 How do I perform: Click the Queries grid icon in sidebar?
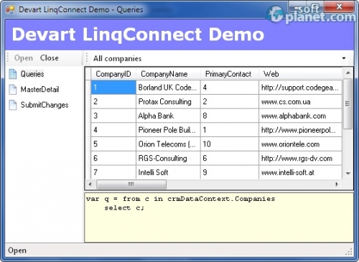tap(13, 74)
